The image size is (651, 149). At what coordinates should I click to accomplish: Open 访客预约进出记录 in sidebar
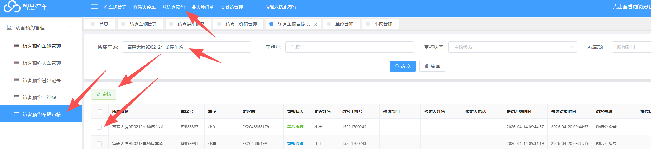point(42,80)
